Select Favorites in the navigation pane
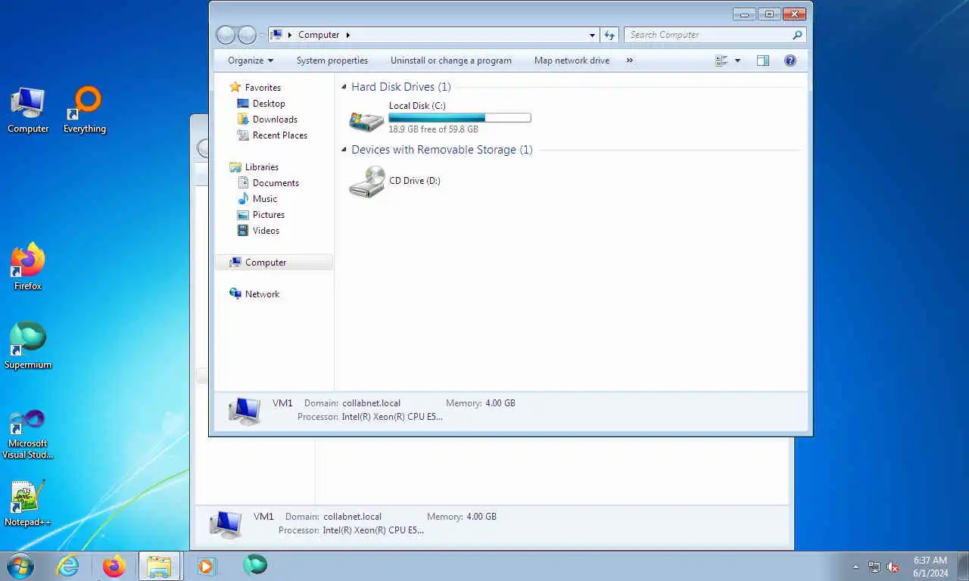969x581 pixels. [x=263, y=88]
